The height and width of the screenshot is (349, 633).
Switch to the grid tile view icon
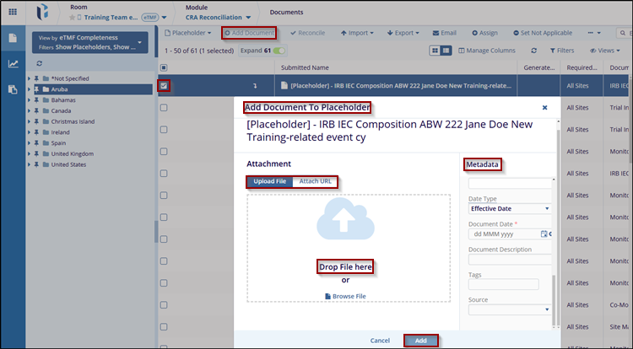[x=435, y=51]
